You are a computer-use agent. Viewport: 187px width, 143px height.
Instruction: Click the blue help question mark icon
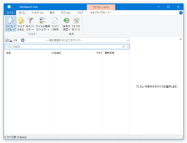pos(181,13)
